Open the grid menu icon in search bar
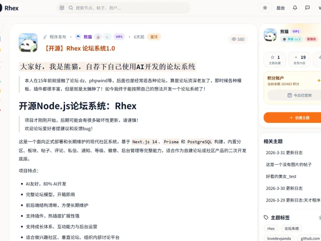 point(62,8)
